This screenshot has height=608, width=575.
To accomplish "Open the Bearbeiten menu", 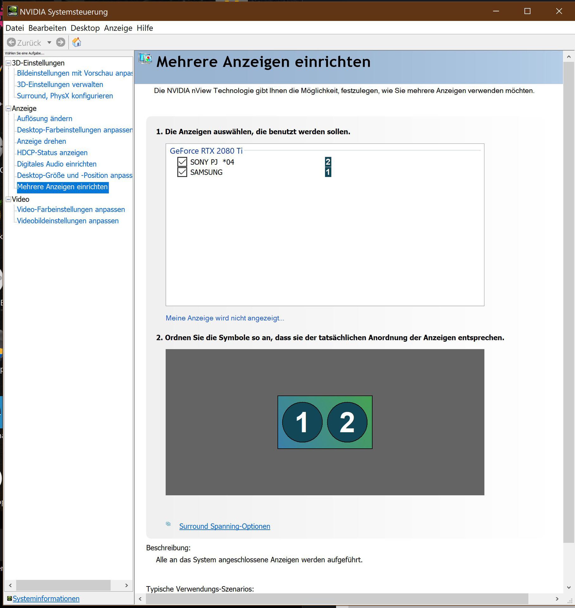I will tap(47, 28).
